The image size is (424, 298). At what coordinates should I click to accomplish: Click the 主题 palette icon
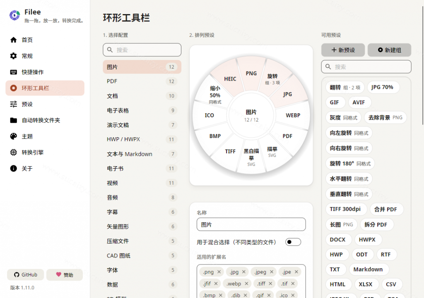pyautogui.click(x=14, y=136)
